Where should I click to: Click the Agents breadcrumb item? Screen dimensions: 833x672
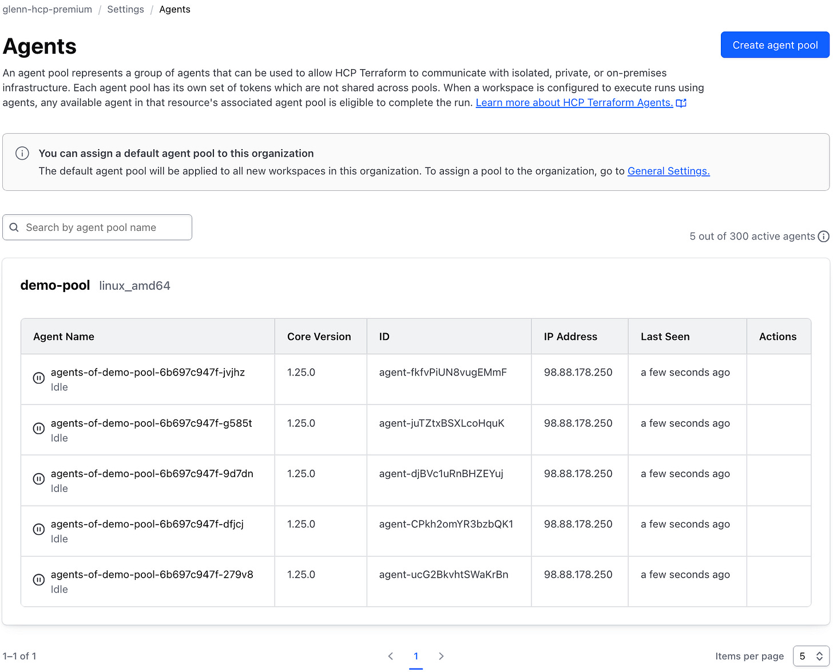174,9
